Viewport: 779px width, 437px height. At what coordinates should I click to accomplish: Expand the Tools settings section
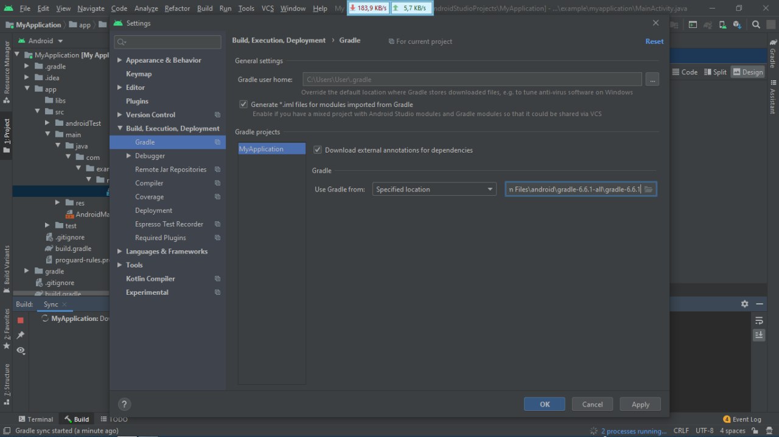tap(120, 265)
